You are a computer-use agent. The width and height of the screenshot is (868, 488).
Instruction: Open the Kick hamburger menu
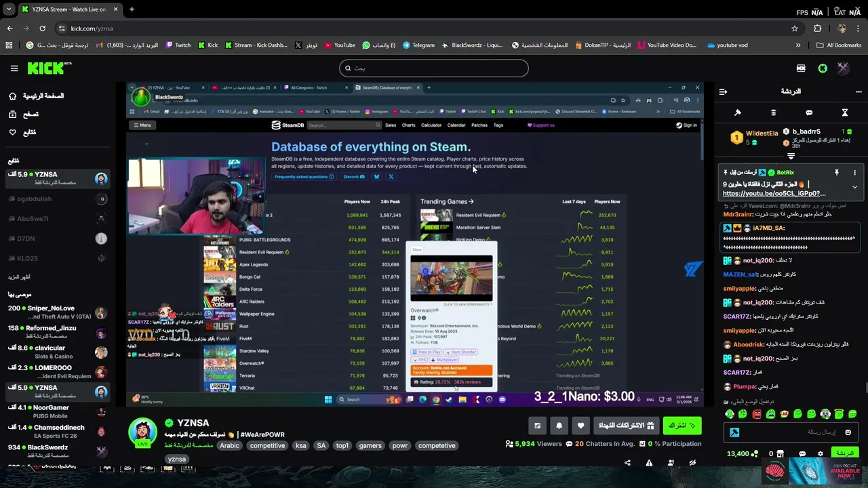14,68
